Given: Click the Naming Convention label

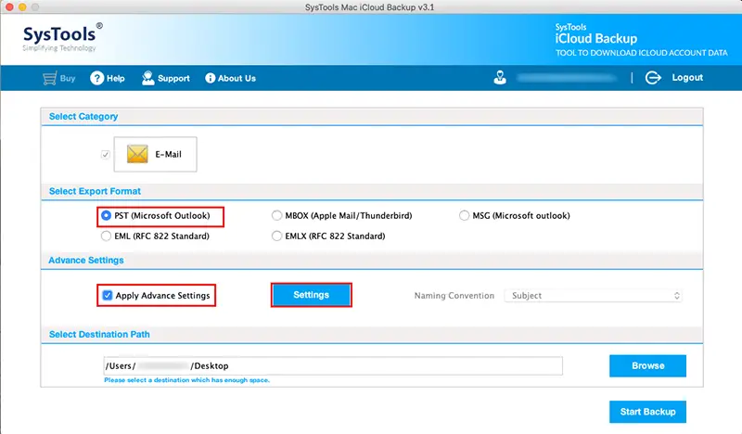Looking at the screenshot, I should click(x=454, y=295).
